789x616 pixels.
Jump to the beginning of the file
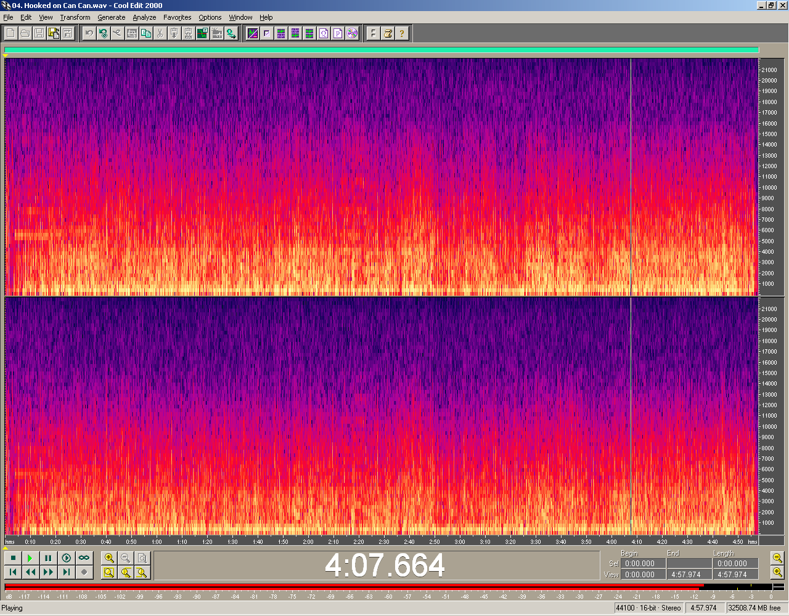[x=13, y=572]
